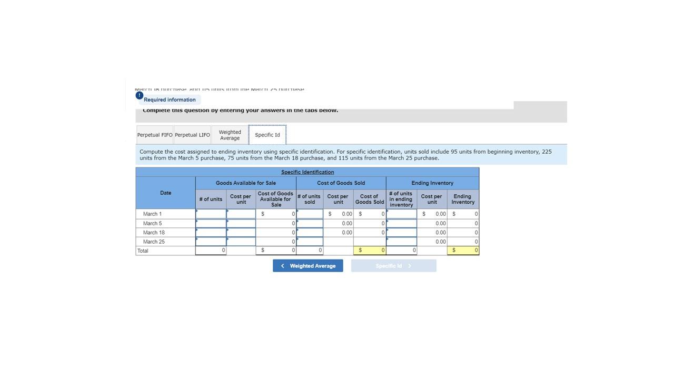Click March 1 number of units field
The image size is (674, 379).
211,214
